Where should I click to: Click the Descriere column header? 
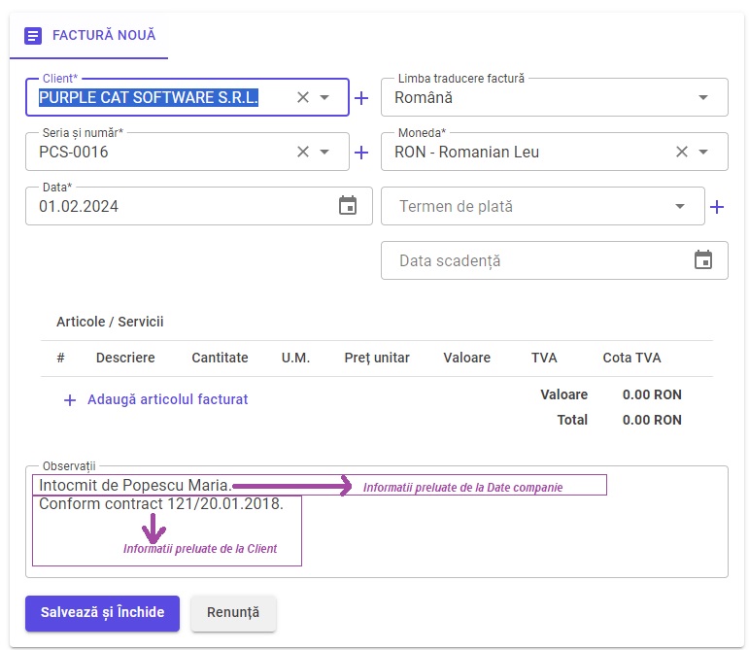(x=125, y=358)
